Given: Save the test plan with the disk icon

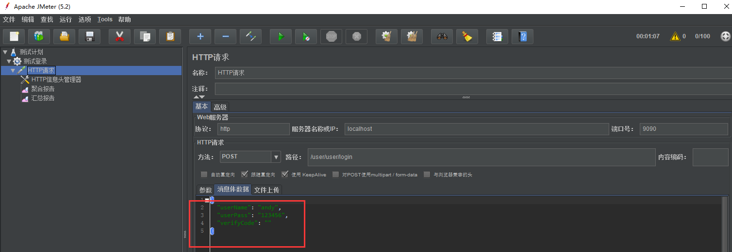Looking at the screenshot, I should coord(89,36).
